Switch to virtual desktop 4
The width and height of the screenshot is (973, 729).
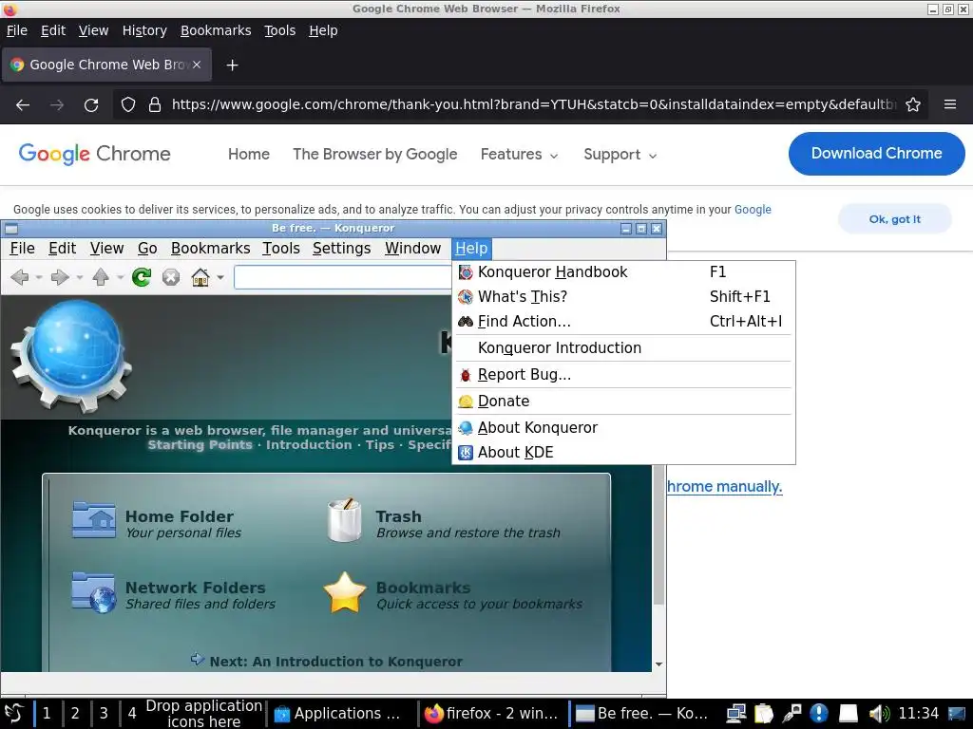click(132, 714)
